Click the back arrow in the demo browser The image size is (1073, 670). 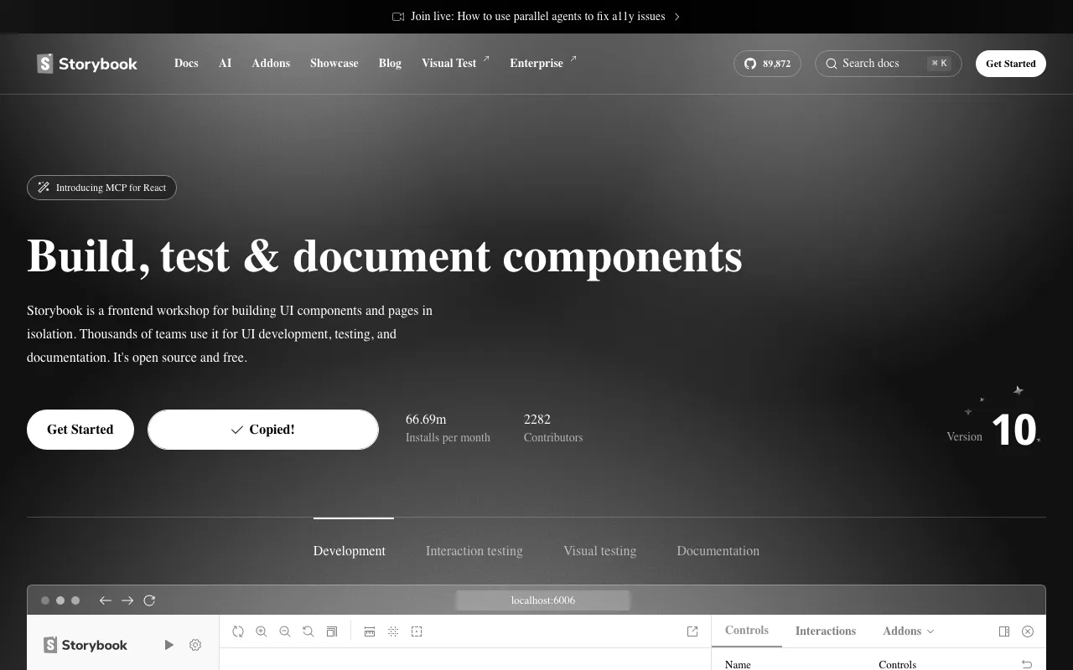coord(106,600)
